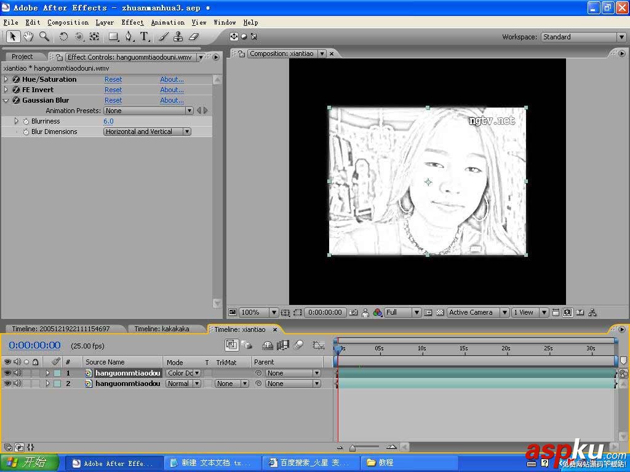The width and height of the screenshot is (630, 472).
Task: Hide layer 1 video eye
Action: (x=7, y=373)
